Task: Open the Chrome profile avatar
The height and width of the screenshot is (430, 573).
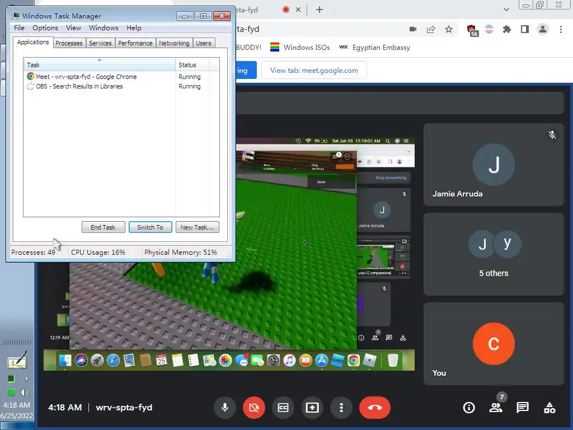Action: pos(543,29)
